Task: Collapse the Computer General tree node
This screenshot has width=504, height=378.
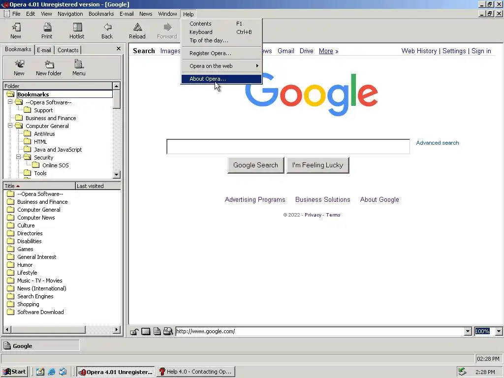Action: [x=10, y=126]
